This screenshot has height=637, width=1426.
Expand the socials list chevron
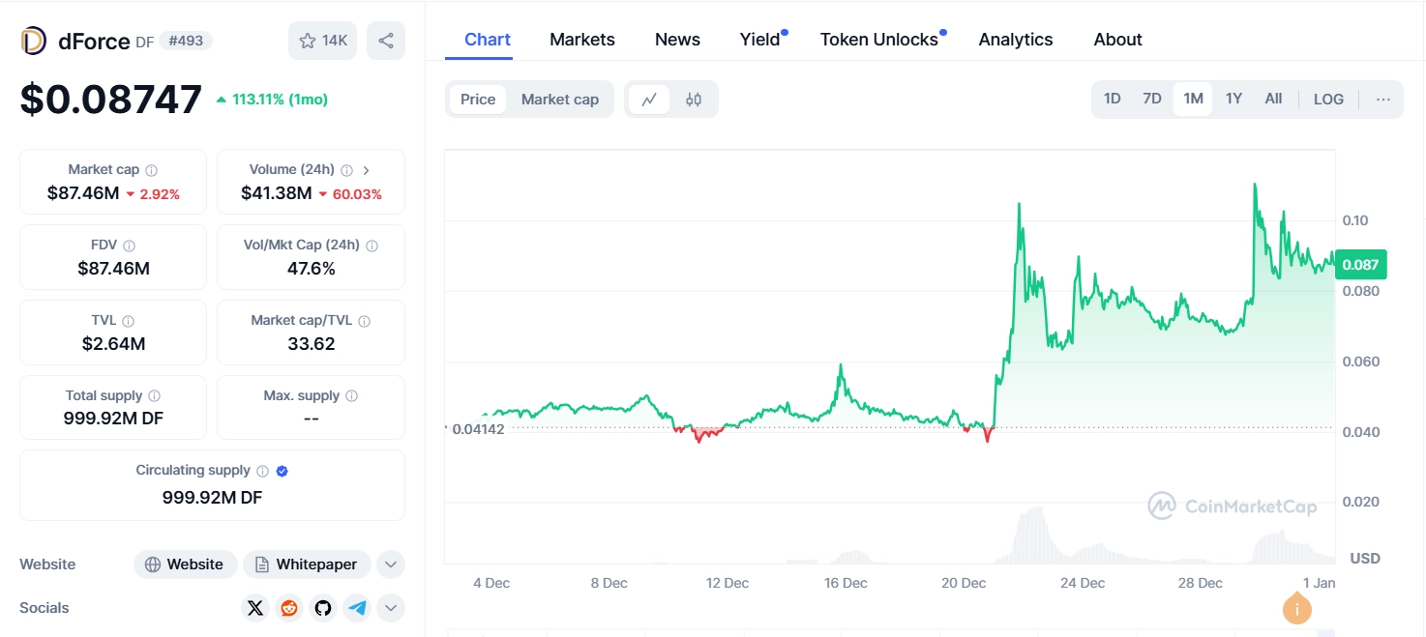click(391, 608)
